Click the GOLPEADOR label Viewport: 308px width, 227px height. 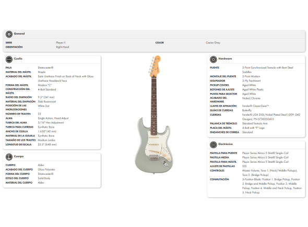coord(218,81)
